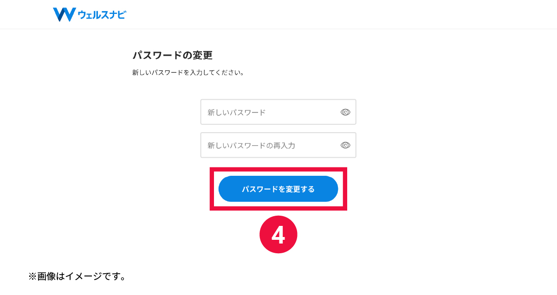Show password in 新しいパスワード field
The image size is (557, 295).
click(345, 112)
